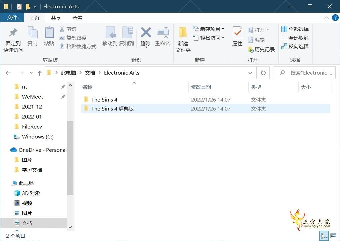This screenshot has height=241, width=340.
Task: Open Properties with the checkmark icon
Action: coord(237,37)
